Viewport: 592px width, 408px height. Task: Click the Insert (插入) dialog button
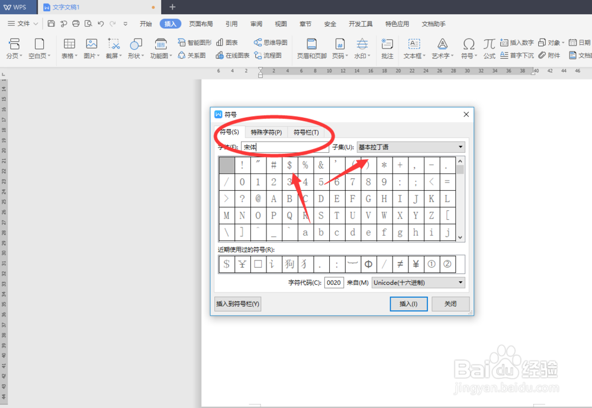coord(408,304)
